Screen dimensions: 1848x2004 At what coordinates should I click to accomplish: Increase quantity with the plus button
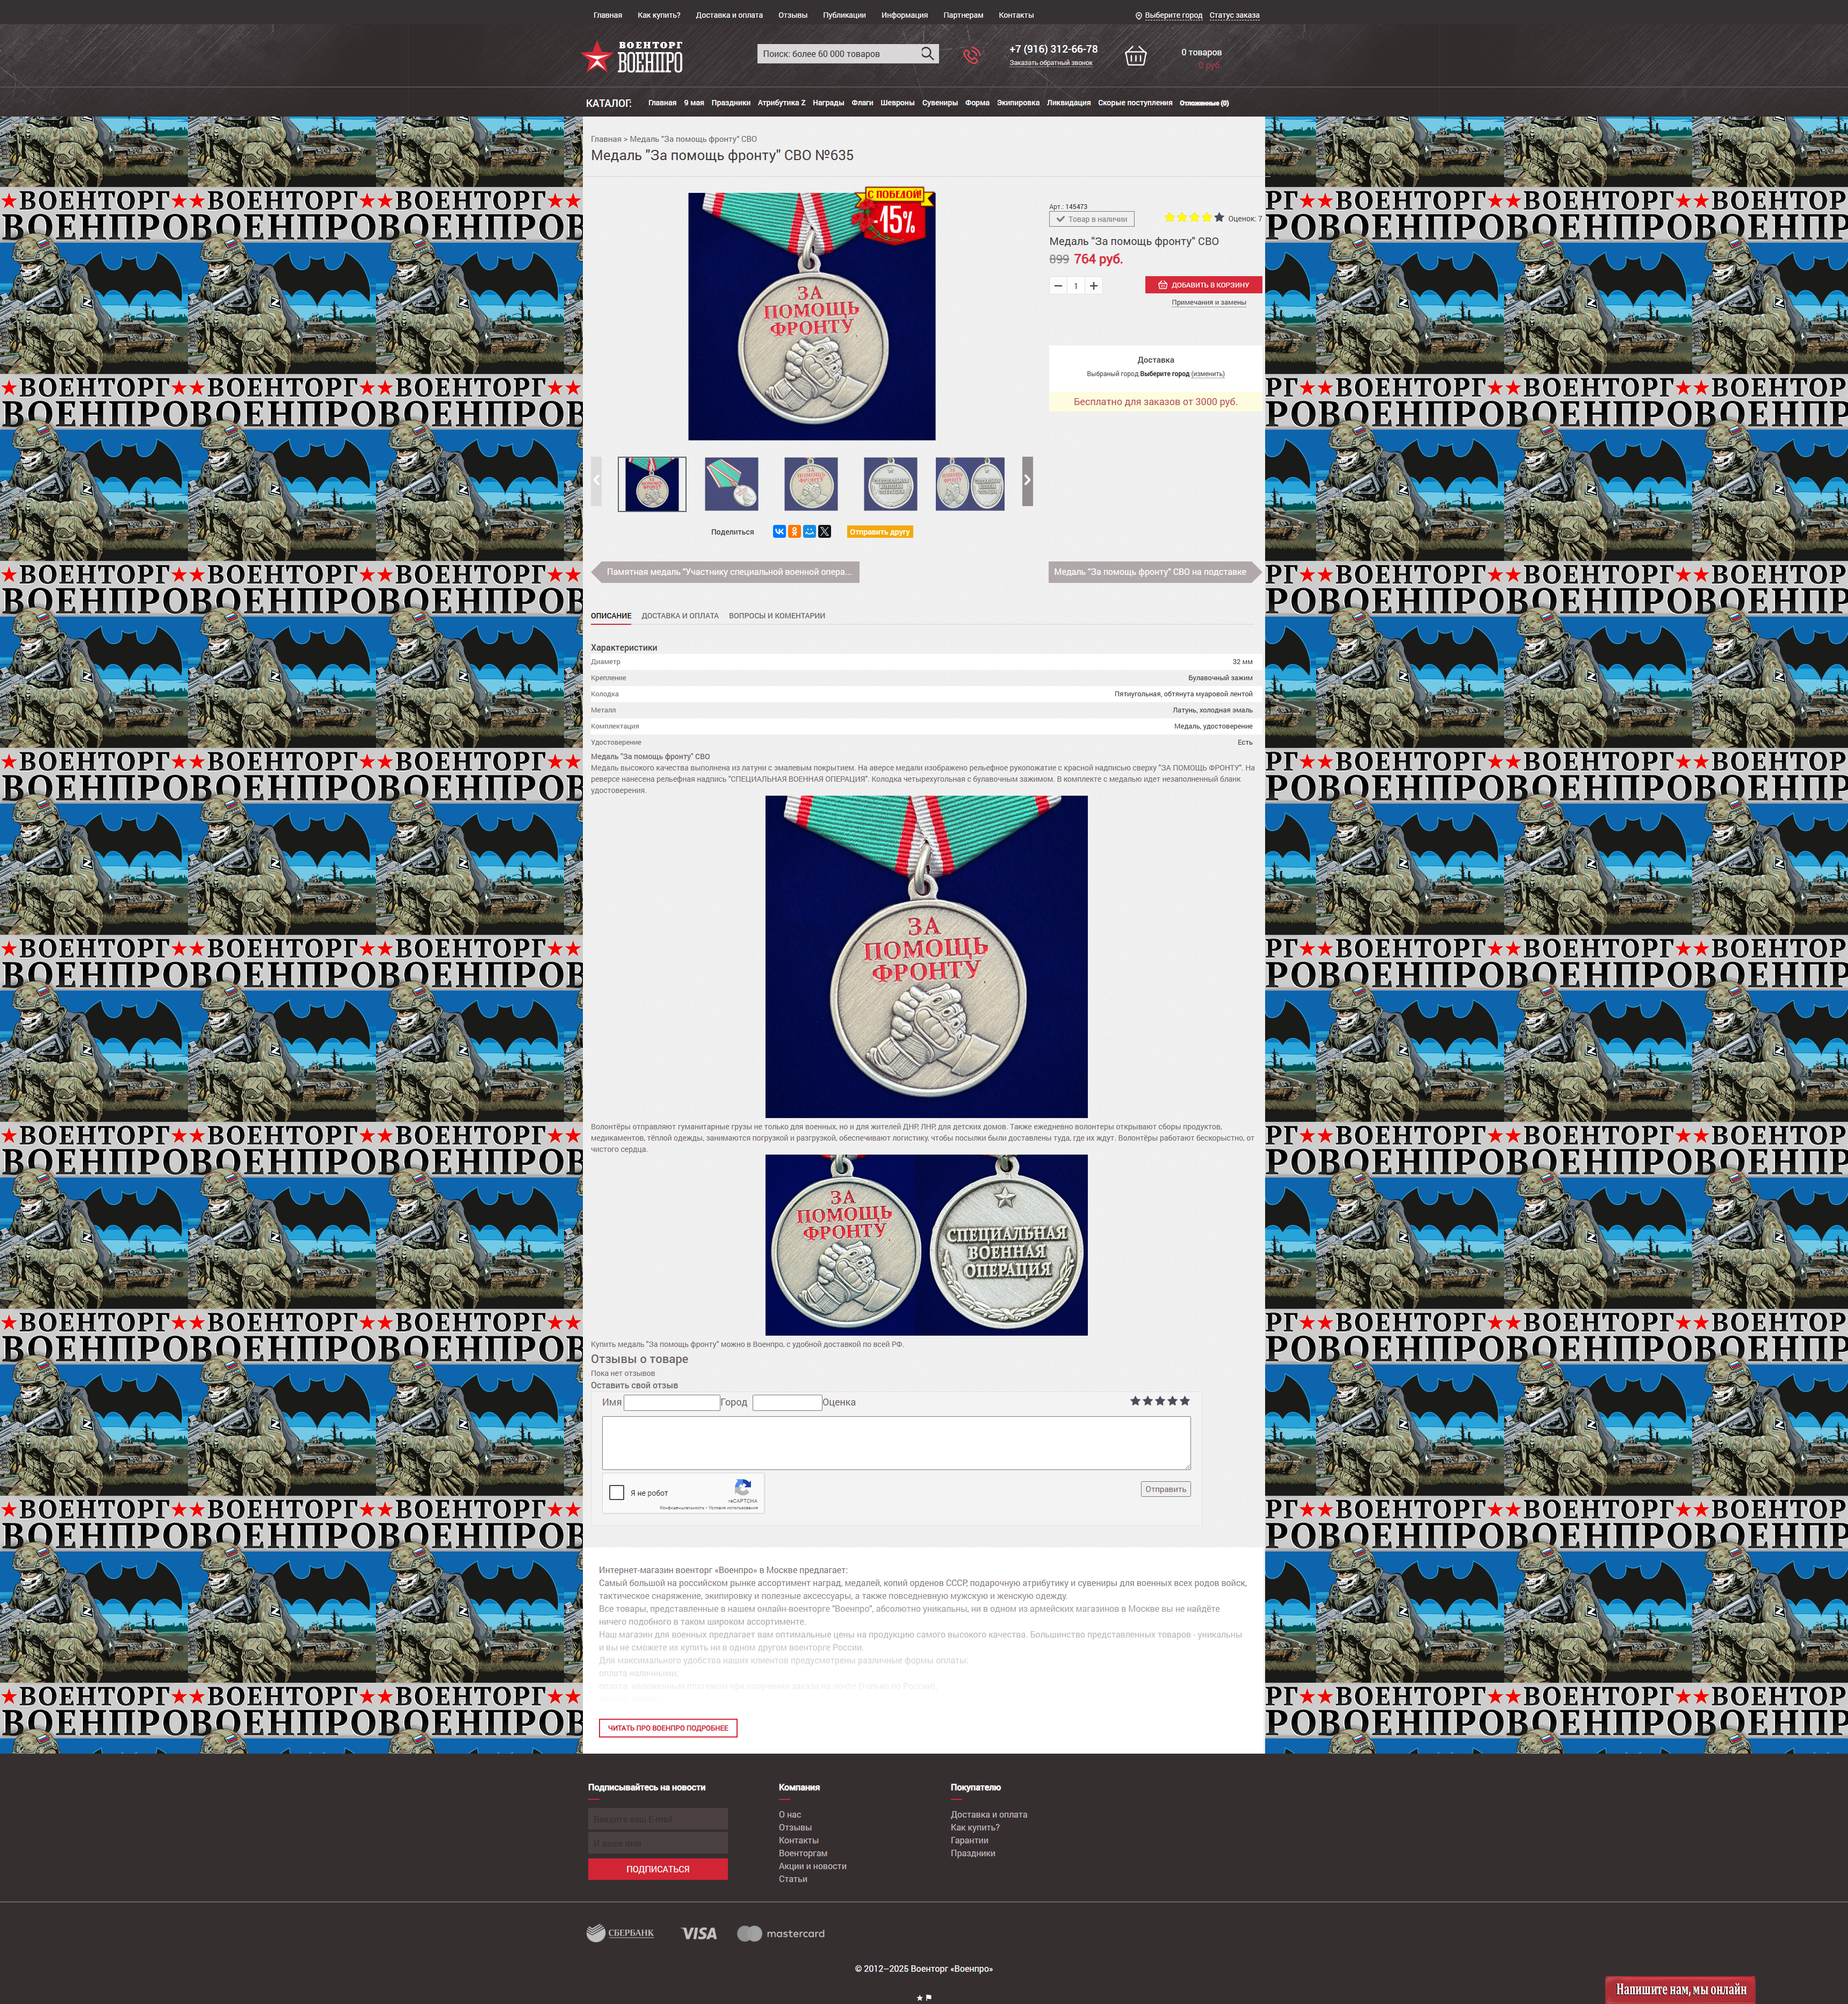tap(1094, 286)
